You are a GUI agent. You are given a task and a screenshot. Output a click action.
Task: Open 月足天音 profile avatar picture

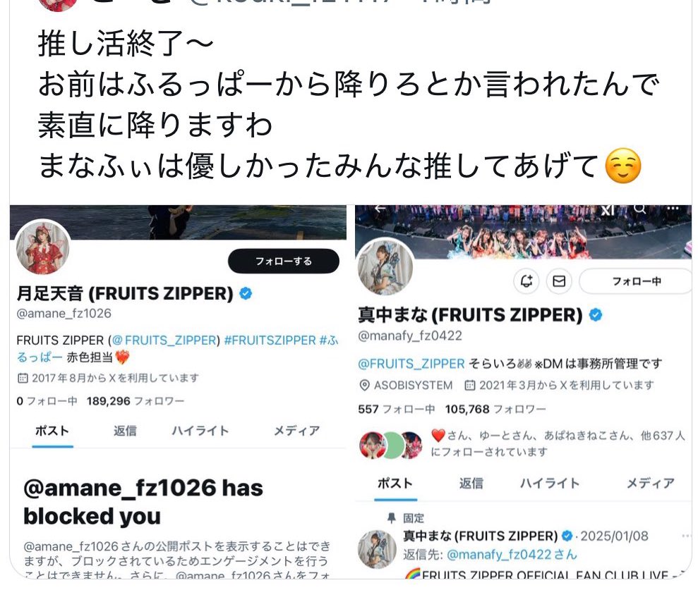[43, 247]
